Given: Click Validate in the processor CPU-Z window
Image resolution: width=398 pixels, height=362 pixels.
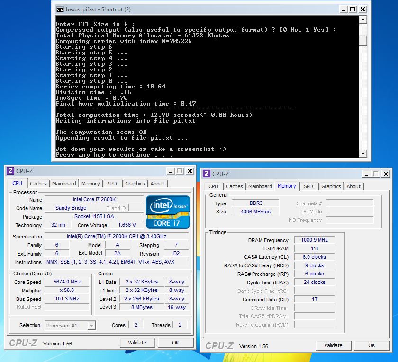Looking at the screenshot, I should pyautogui.click(x=137, y=343).
